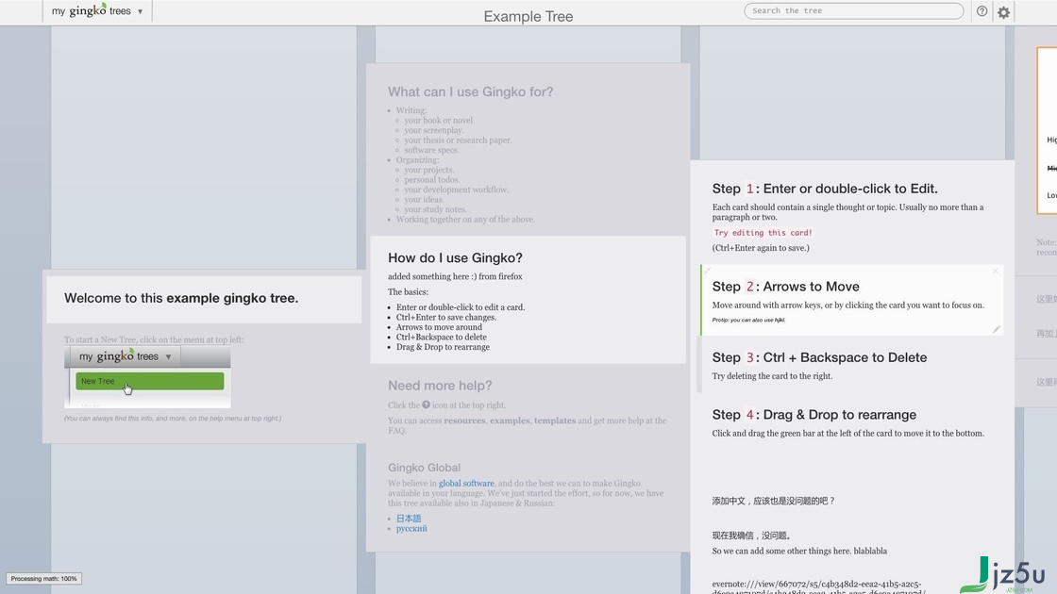Click the 'Processing math: 100%' status box

point(43,579)
